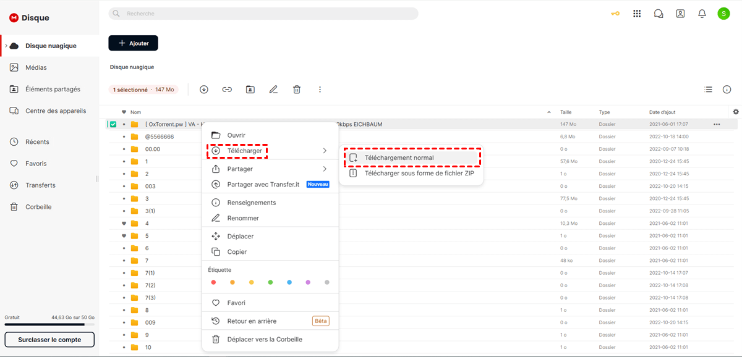Choose Ouvrir in the context menu
Screen dimensions: 742x357
tap(270, 135)
